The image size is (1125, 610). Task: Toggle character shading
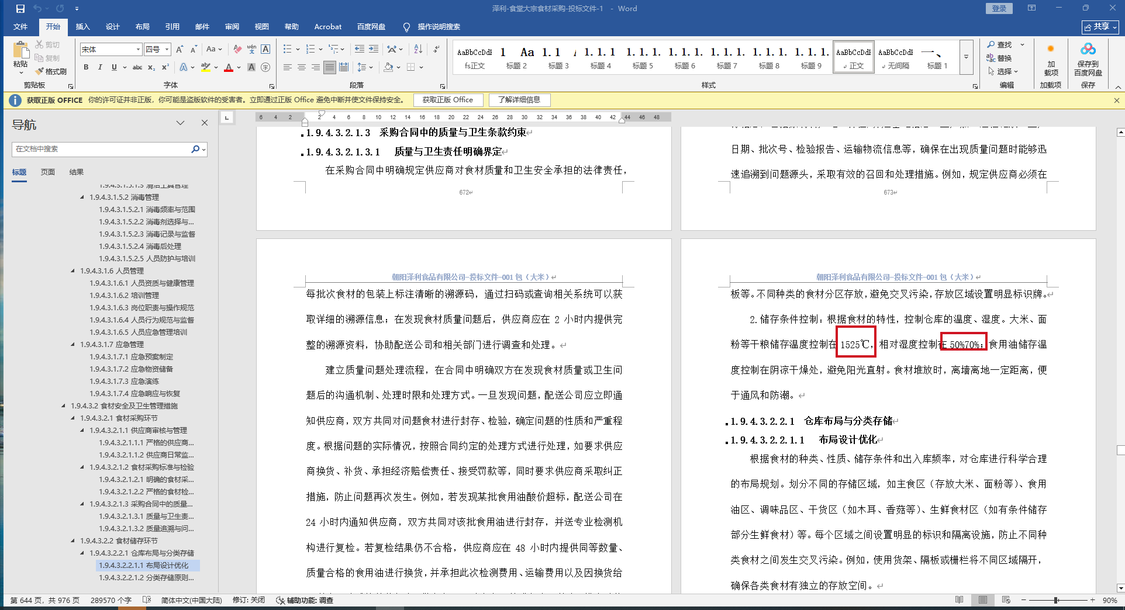251,67
